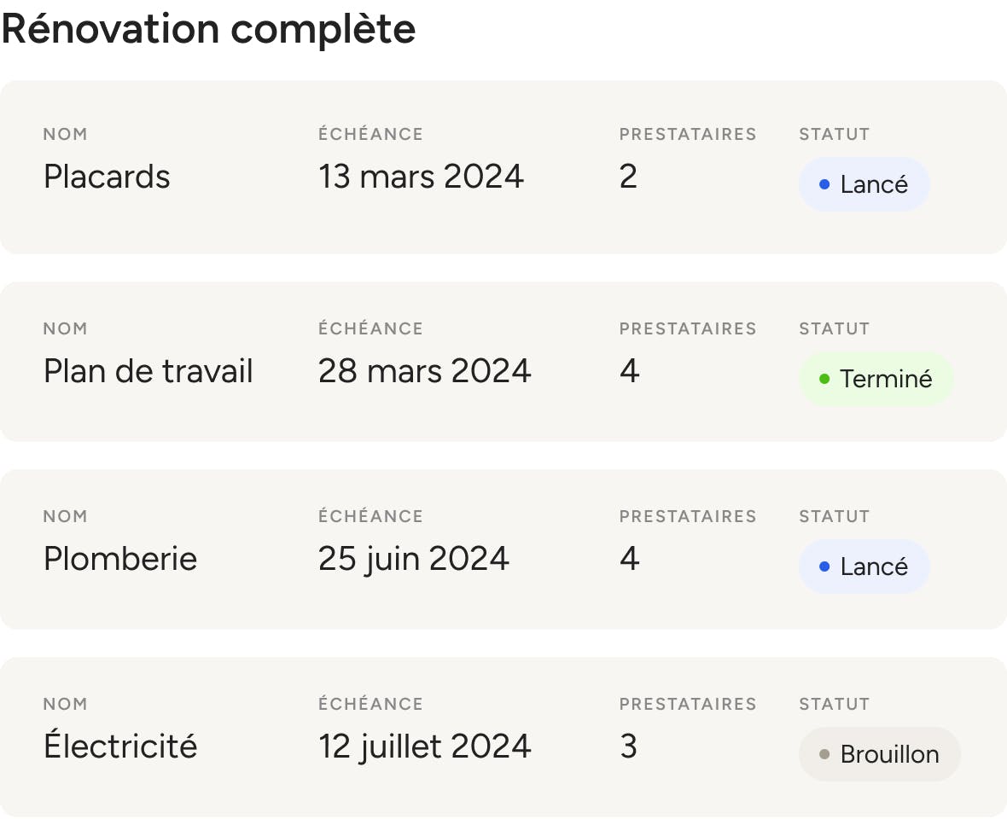Screen dimensions: 1007x819
Task: Select the Plan de travail name
Action: coord(148,371)
